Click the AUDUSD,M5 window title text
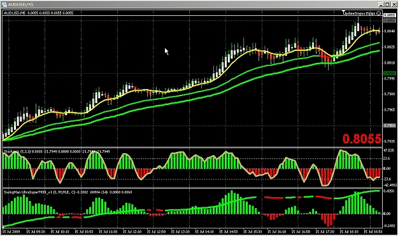This screenshot has width=398, height=236. pyautogui.click(x=20, y=4)
